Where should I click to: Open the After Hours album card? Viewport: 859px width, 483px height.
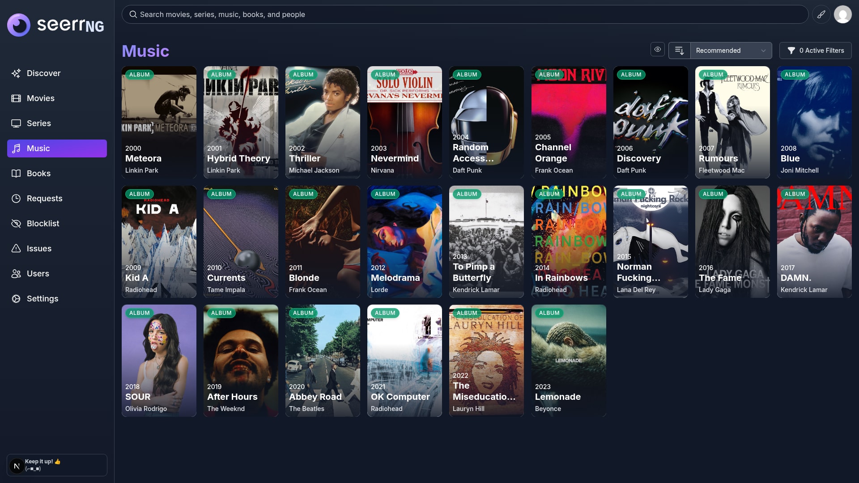tap(241, 361)
